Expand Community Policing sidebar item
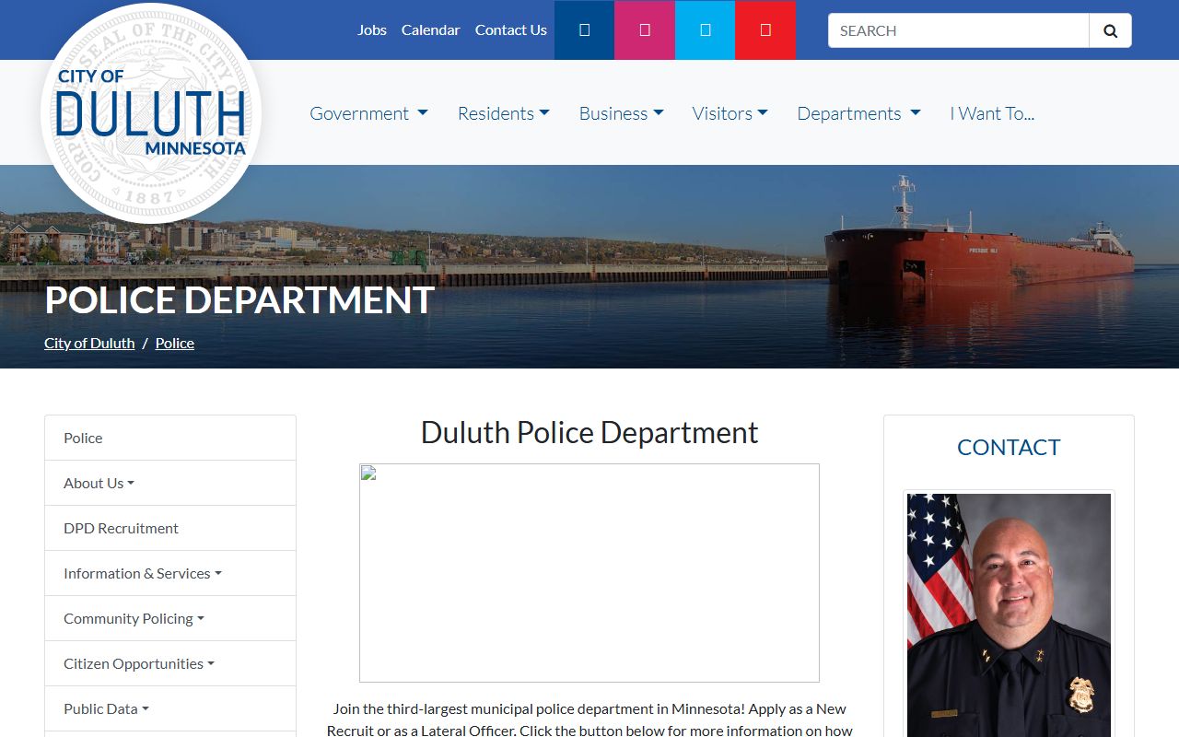Image resolution: width=1179 pixels, height=737 pixels. pyautogui.click(x=170, y=618)
